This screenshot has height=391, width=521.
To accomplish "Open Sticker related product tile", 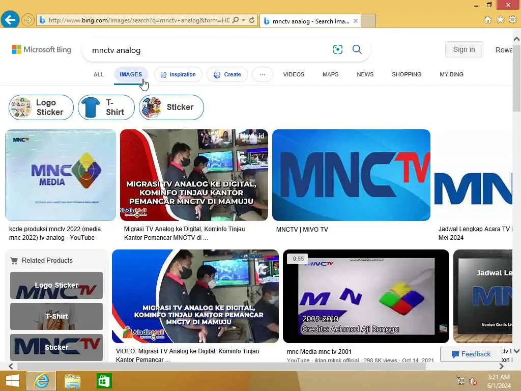I will tap(56, 347).
